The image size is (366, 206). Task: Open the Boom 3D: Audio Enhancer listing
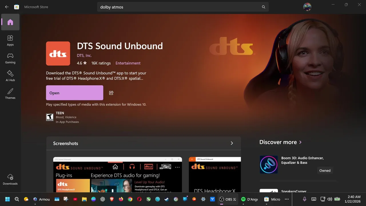[x=302, y=160]
